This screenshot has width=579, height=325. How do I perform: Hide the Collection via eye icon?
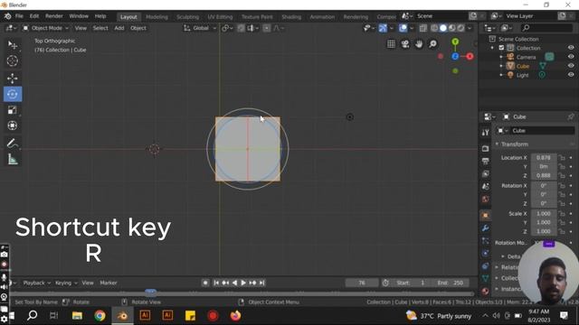click(x=571, y=48)
